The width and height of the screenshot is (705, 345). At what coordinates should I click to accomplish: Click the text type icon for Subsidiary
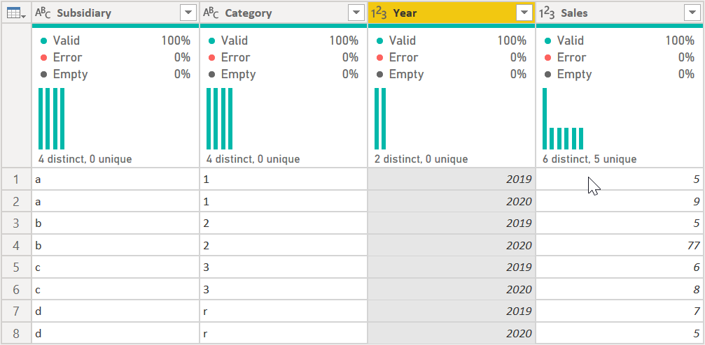click(43, 13)
